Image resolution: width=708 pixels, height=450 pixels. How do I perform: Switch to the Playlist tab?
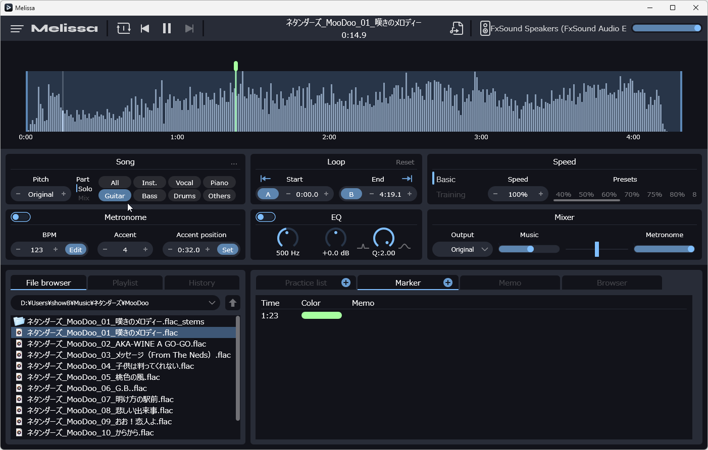tap(125, 283)
